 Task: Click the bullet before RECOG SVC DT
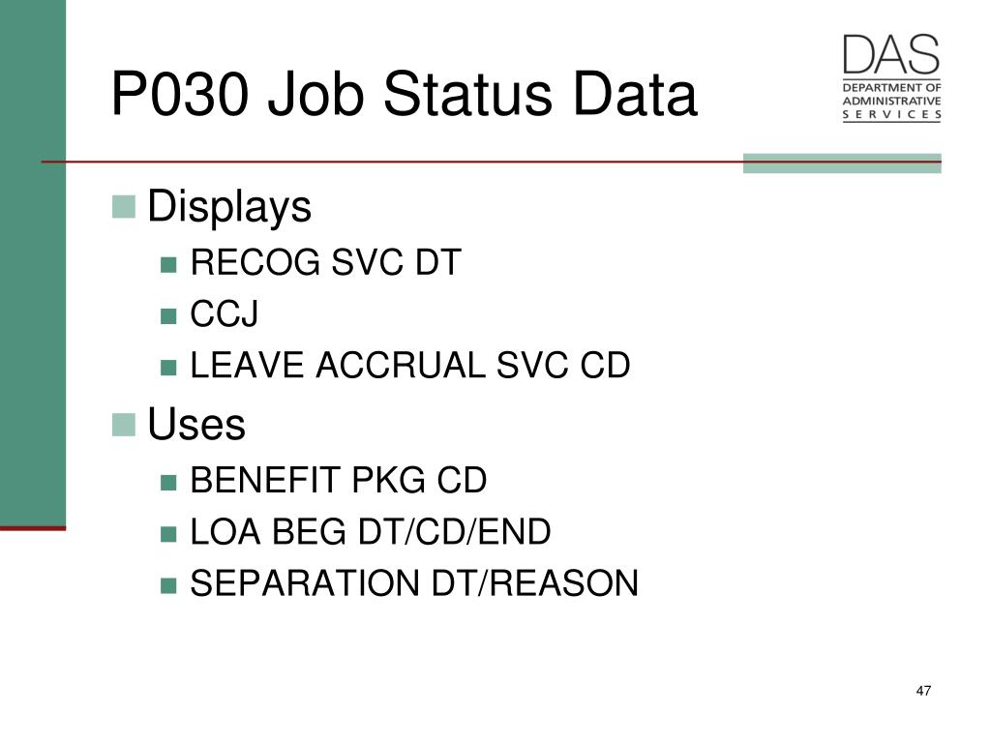168,264
